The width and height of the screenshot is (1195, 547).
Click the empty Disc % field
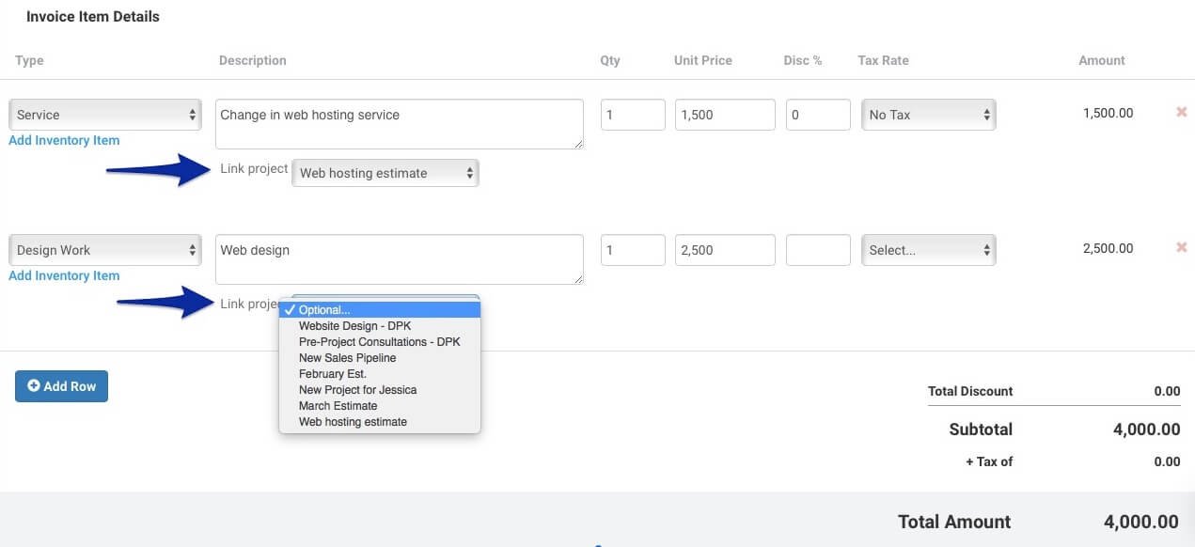point(818,249)
